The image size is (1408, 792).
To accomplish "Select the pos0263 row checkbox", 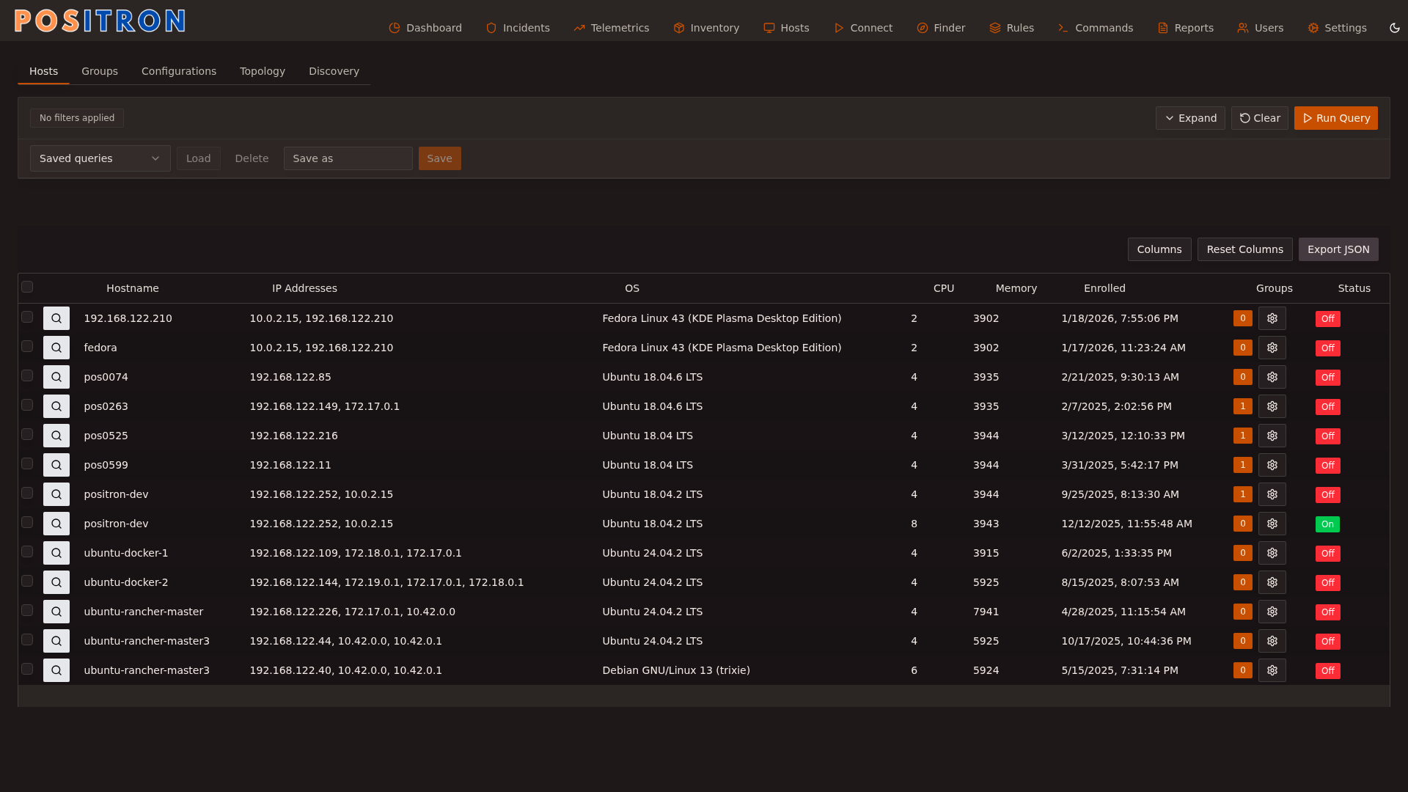I will pos(27,405).
